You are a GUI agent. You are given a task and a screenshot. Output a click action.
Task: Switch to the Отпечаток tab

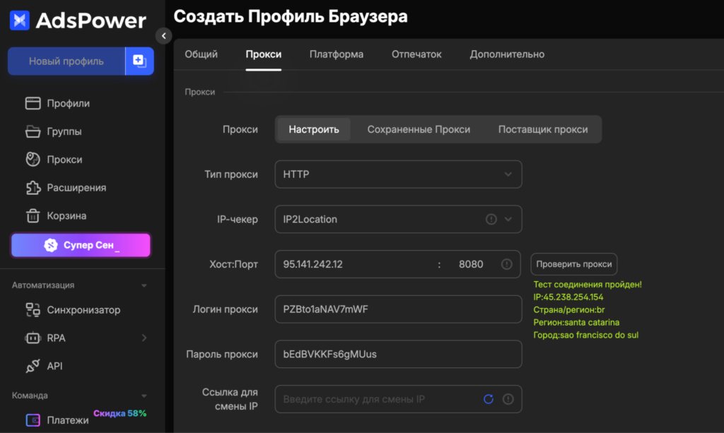point(416,54)
